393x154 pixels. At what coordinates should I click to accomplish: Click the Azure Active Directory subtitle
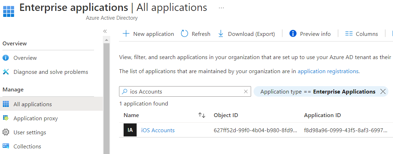point(112,18)
